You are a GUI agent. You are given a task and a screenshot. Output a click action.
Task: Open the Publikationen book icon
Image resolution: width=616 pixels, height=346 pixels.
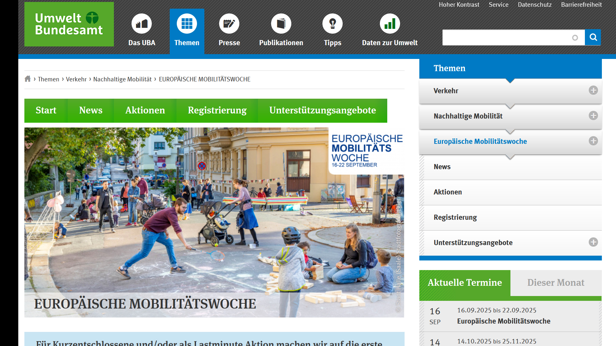coord(281,24)
